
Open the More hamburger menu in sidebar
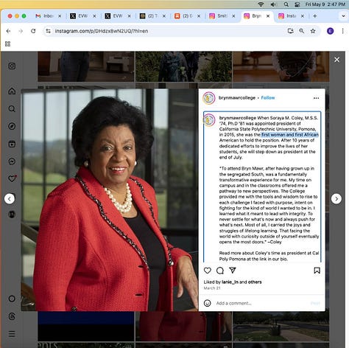tap(12, 334)
